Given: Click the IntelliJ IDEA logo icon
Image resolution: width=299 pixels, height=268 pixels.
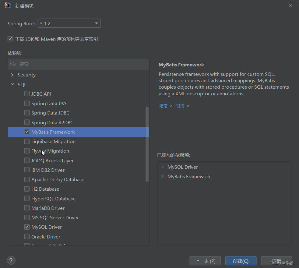Looking at the screenshot, I should [7, 5].
